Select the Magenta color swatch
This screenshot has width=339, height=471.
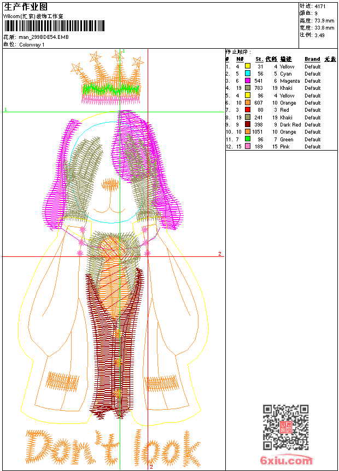point(248,81)
